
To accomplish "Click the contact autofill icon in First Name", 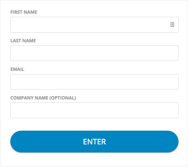I will pos(172,25).
